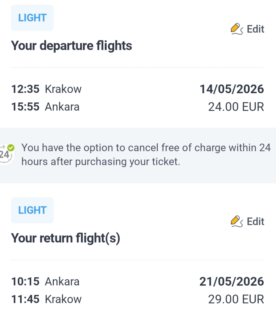Select the 21/05/2026 return date
The height and width of the screenshot is (320, 276).
(232, 282)
